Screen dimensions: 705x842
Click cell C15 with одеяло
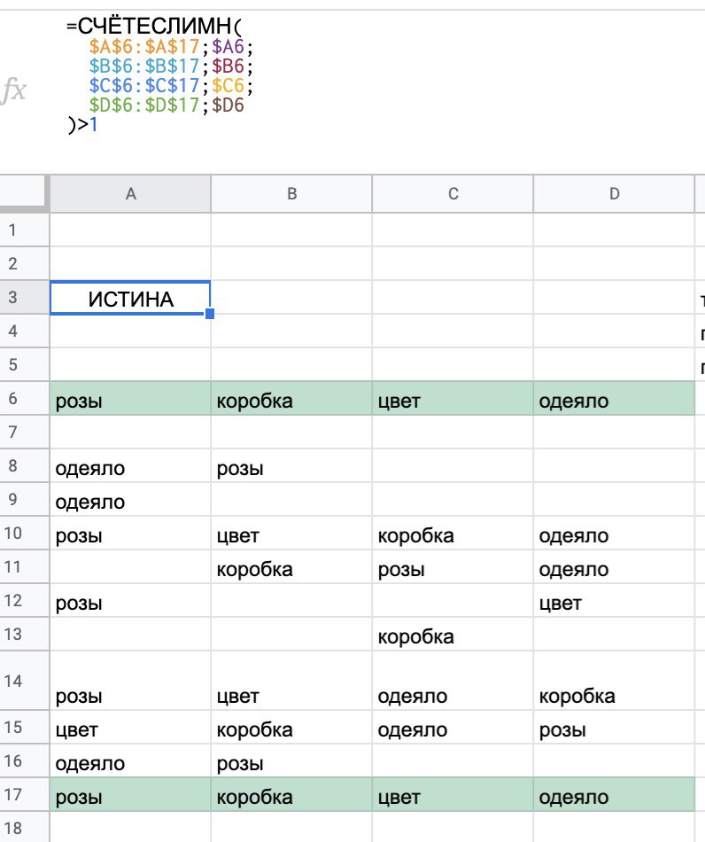pyautogui.click(x=453, y=727)
